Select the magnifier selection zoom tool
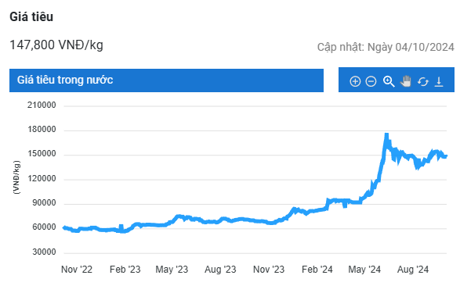 [389, 81]
